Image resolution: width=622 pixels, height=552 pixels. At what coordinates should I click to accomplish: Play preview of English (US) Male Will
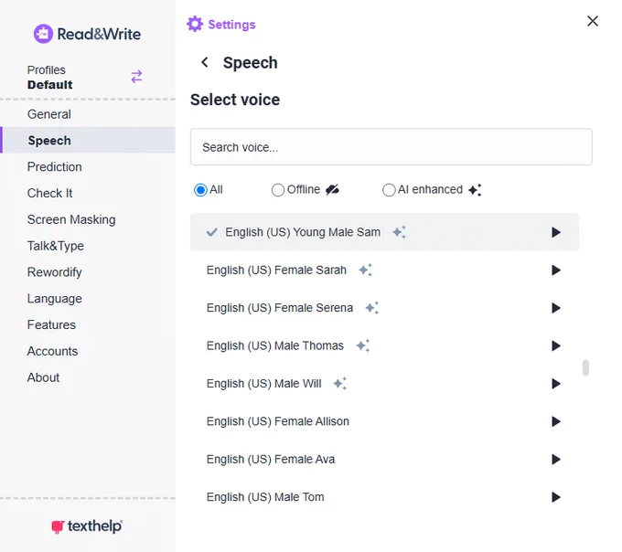click(556, 384)
